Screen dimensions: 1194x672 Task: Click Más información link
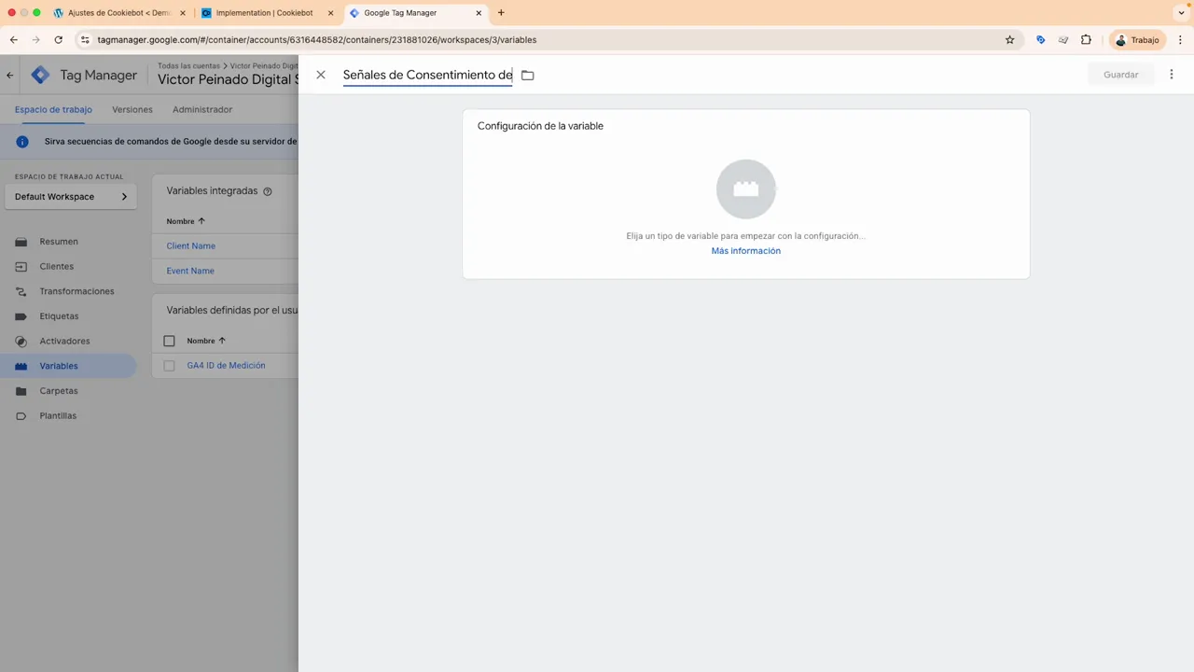pyautogui.click(x=745, y=250)
